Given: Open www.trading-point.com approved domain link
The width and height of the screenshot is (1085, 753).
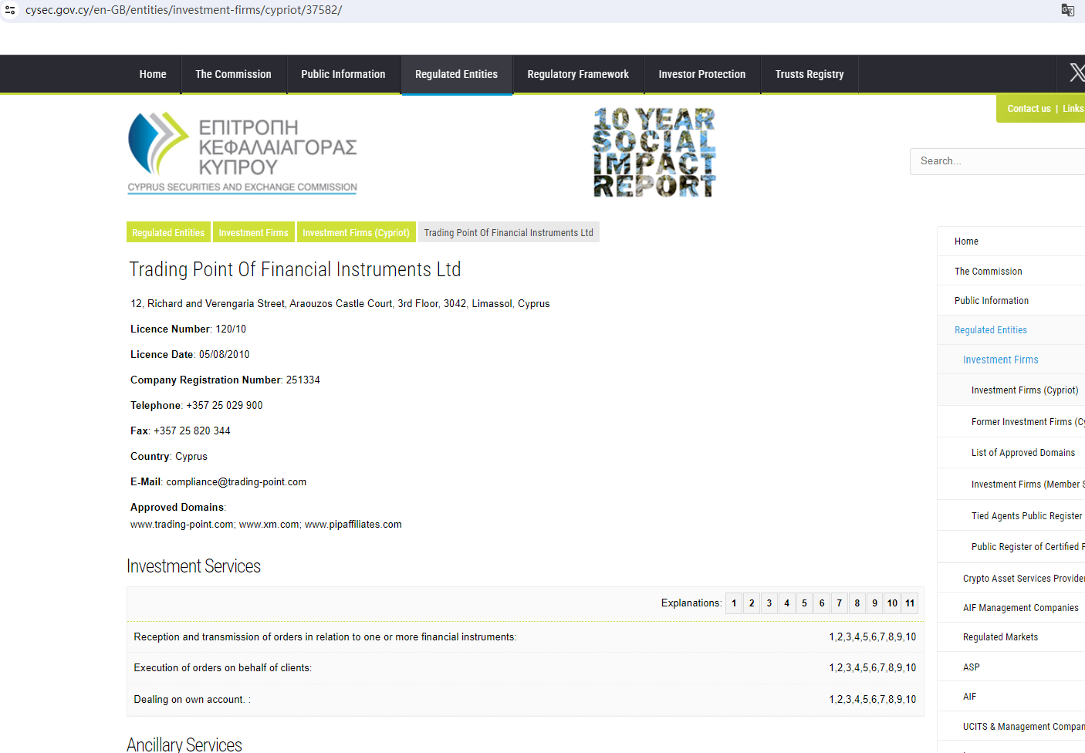Looking at the screenshot, I should (182, 525).
